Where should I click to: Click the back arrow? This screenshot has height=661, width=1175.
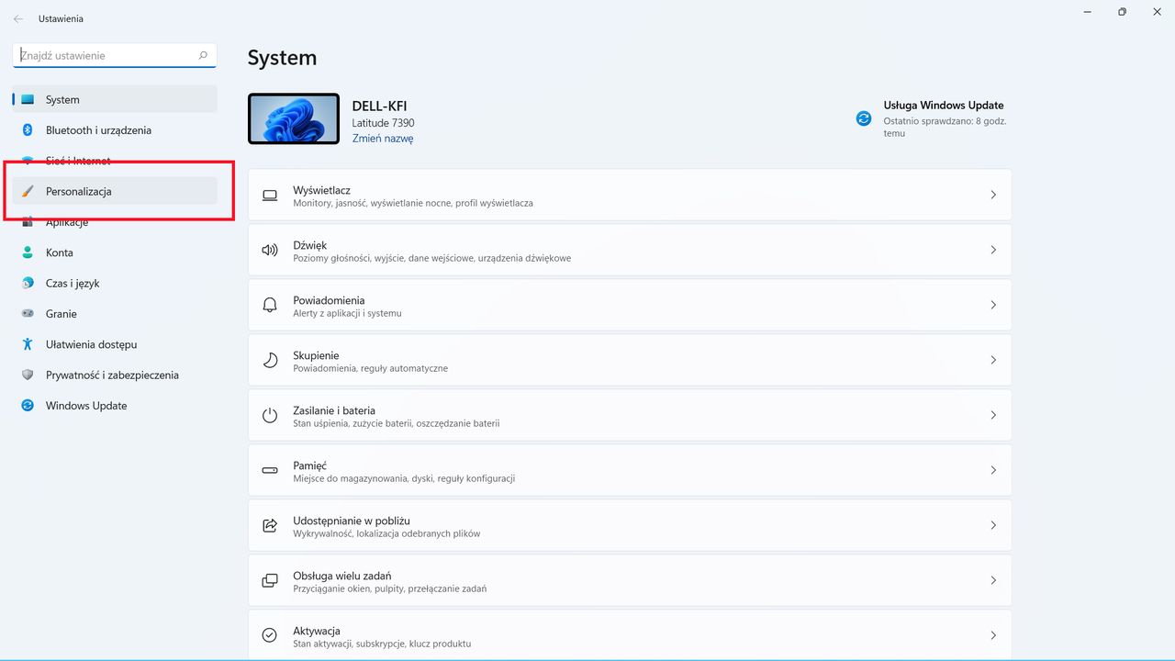click(x=17, y=18)
